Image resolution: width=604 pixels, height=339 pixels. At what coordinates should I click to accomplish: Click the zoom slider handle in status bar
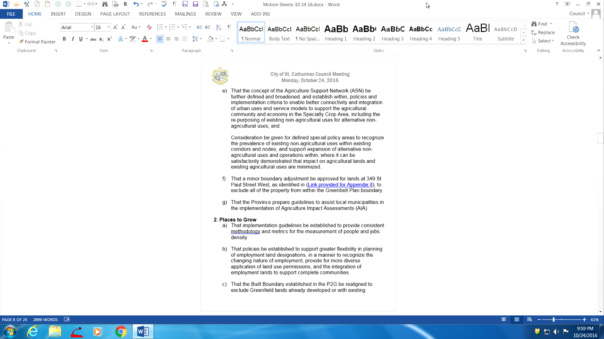pyautogui.click(x=554, y=320)
